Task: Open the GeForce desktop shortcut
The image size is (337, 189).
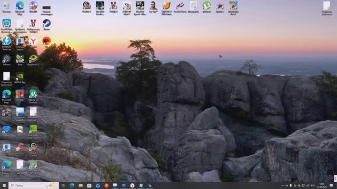Action: 7,60
